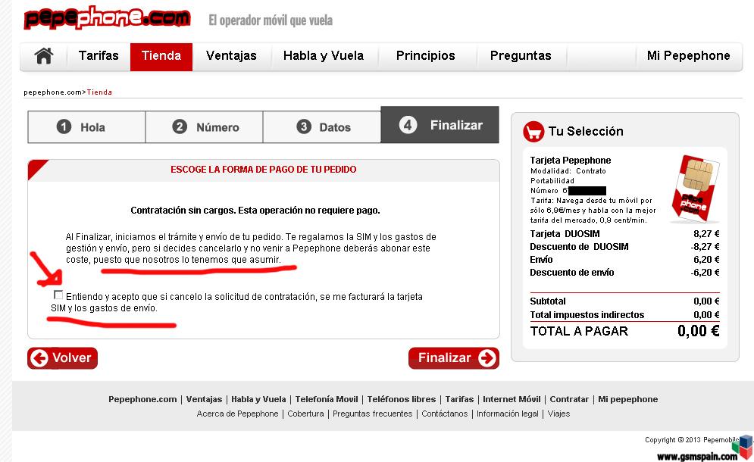The height and width of the screenshot is (462, 754).
Task: Open footer link Contratar
Action: click(569, 399)
